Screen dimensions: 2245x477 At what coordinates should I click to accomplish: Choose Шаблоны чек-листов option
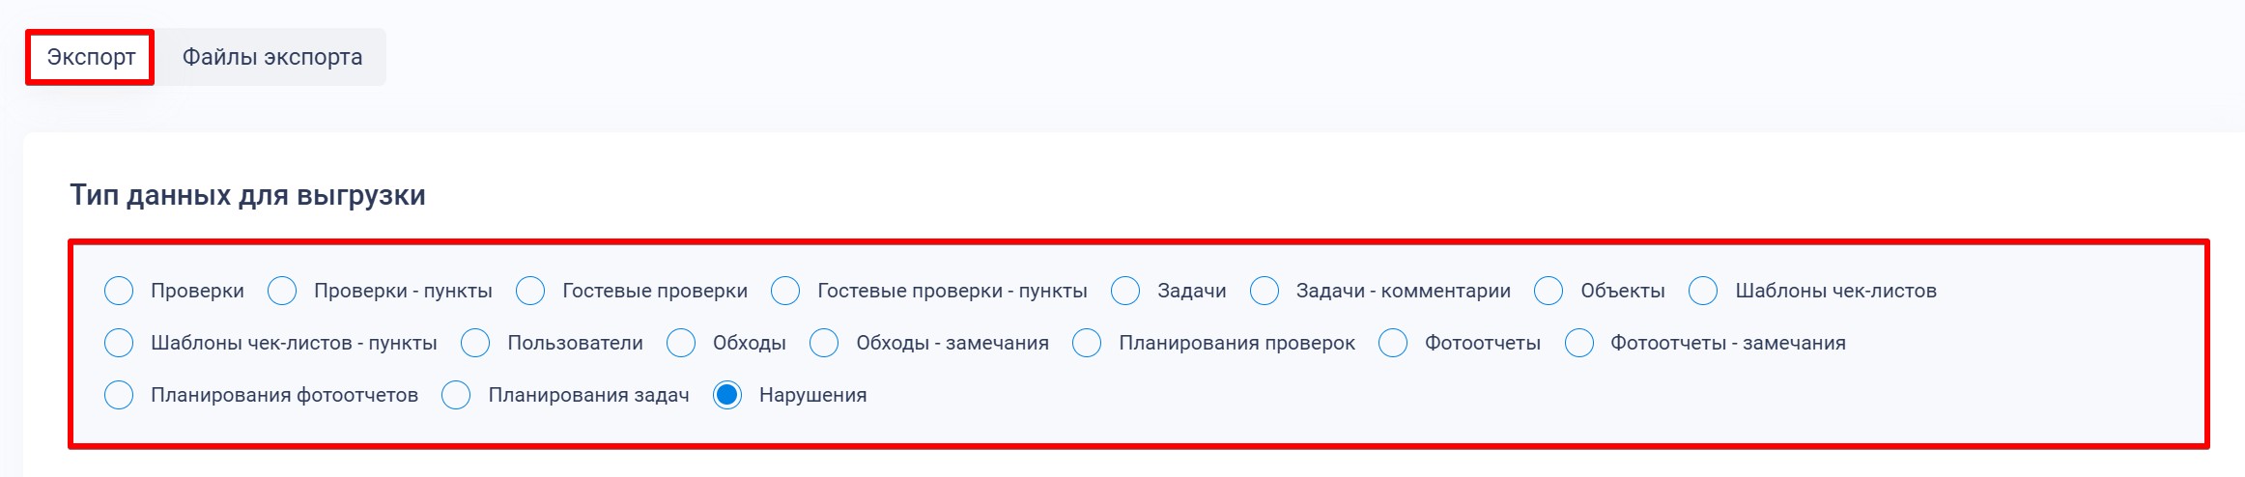[x=1703, y=291]
